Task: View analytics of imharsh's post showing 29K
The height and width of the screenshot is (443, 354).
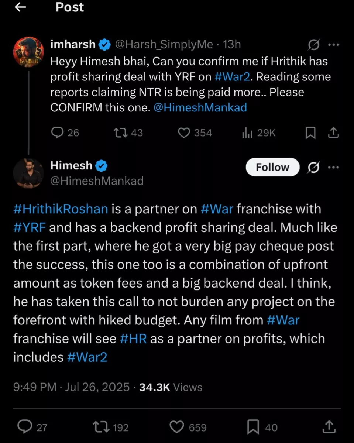Action: [x=247, y=133]
